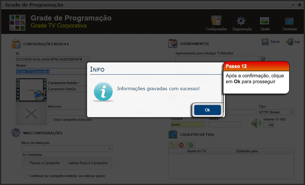Click Salvar to save the grade
This screenshot has height=185, width=305.
[271, 42]
